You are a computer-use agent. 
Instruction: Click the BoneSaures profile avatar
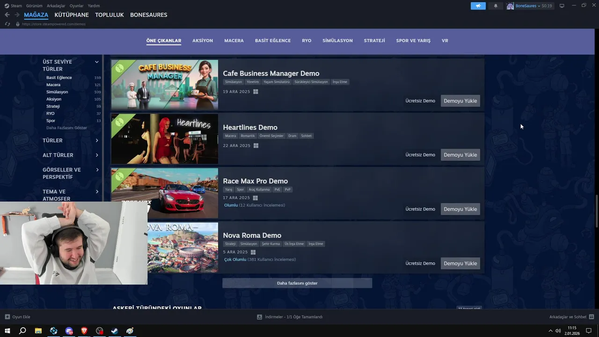click(510, 6)
